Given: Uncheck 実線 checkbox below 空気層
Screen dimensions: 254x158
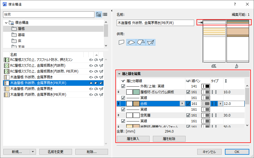Looking at the screenshot, I should [x=123, y=121].
